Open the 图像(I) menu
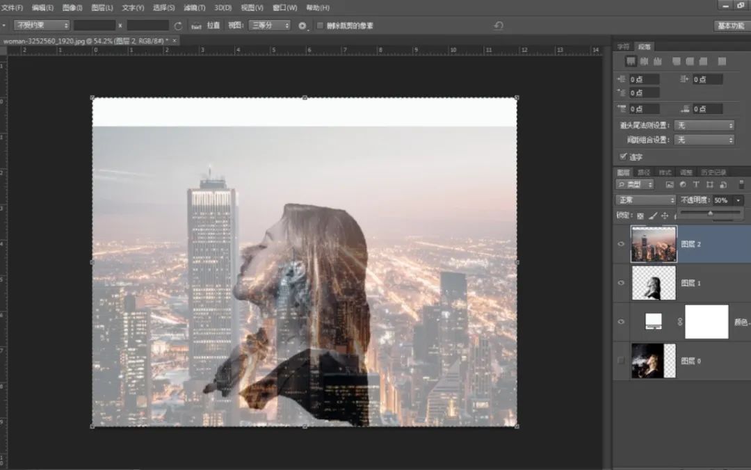The width and height of the screenshot is (751, 470). click(x=72, y=8)
